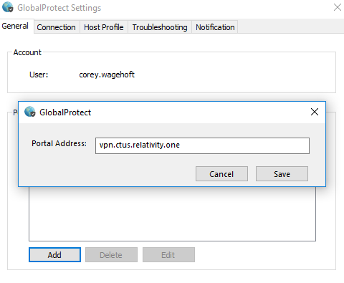Open the Host Profile tab
Image resolution: width=344 pixels, height=283 pixels.
pos(104,27)
